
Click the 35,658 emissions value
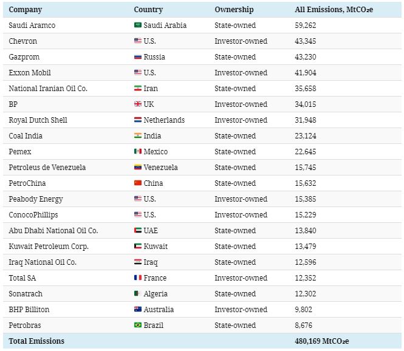coord(306,88)
